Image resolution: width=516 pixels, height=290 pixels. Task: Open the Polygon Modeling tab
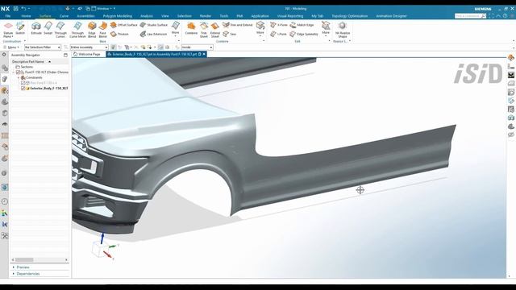[x=118, y=16]
